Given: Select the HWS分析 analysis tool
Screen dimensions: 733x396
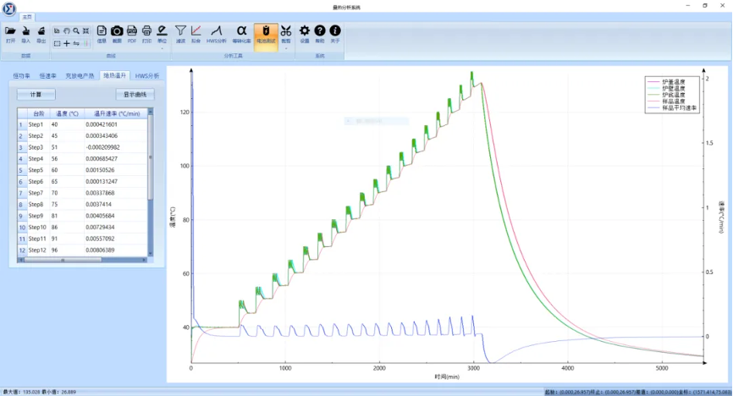Looking at the screenshot, I should tap(217, 33).
